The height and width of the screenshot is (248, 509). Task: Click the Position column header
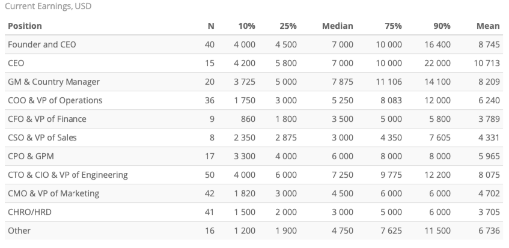[25, 26]
